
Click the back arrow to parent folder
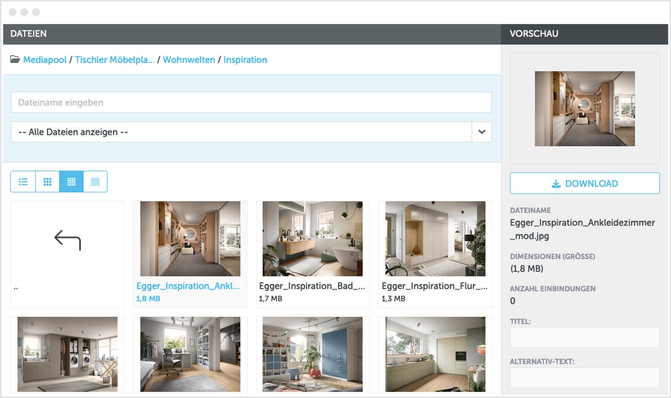(x=68, y=240)
